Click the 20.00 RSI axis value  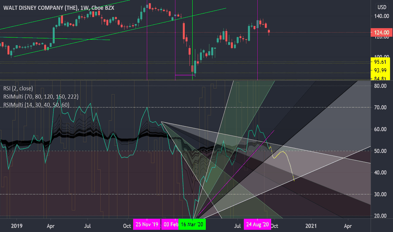(380, 216)
